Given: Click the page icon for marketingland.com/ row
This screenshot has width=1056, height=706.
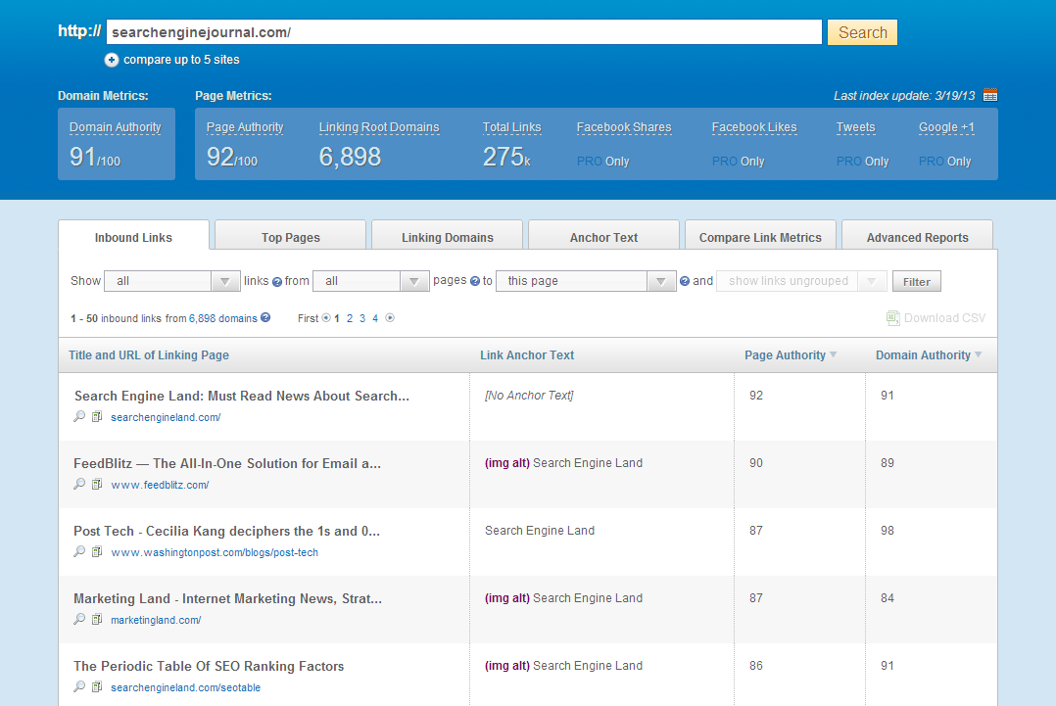Looking at the screenshot, I should click(97, 619).
